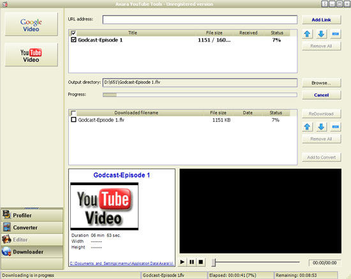351x279 pixels.
Task: Open the Google Video source
Action: click(x=31, y=24)
